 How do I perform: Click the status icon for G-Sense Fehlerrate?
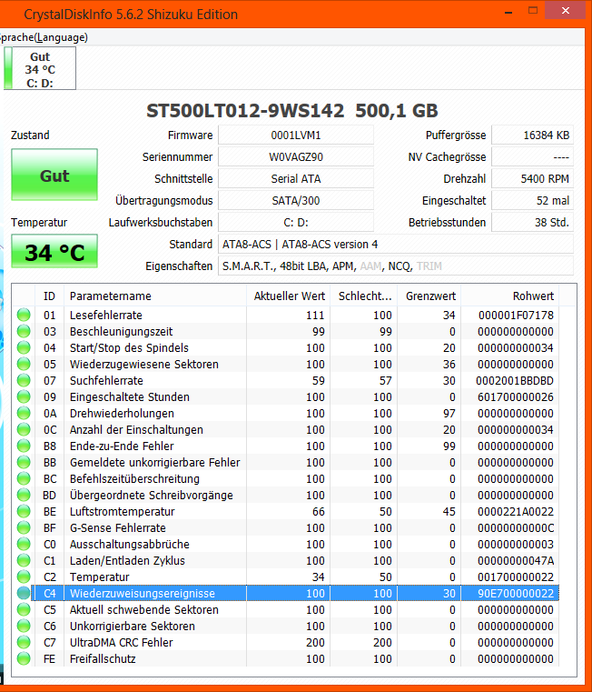tap(24, 527)
